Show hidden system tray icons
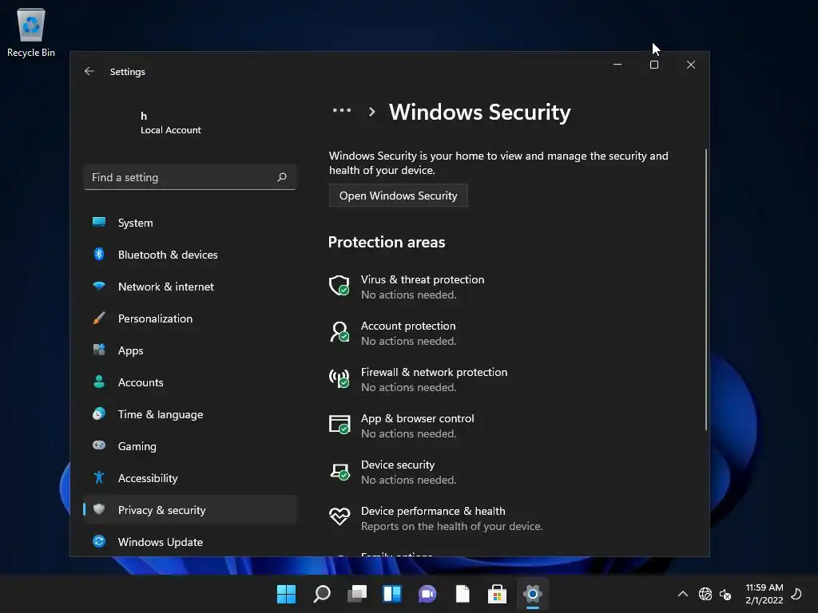 coord(682,594)
